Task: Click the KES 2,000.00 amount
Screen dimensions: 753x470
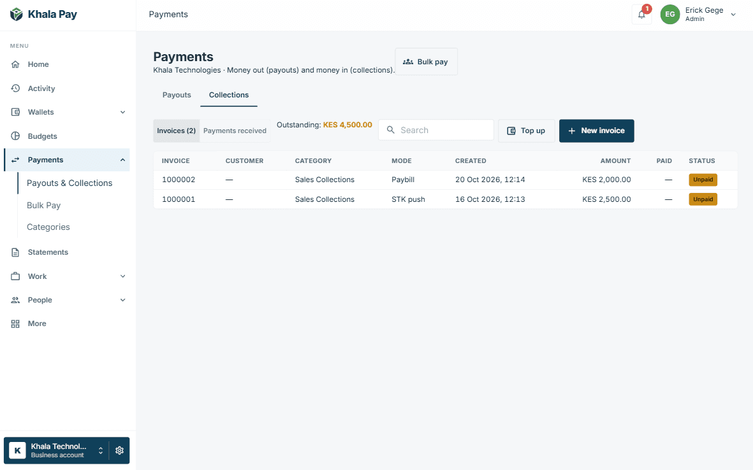Action: tap(606, 180)
